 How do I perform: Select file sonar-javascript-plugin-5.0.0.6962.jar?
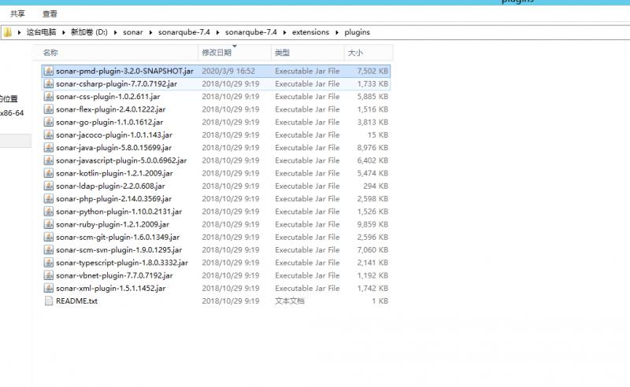121,160
